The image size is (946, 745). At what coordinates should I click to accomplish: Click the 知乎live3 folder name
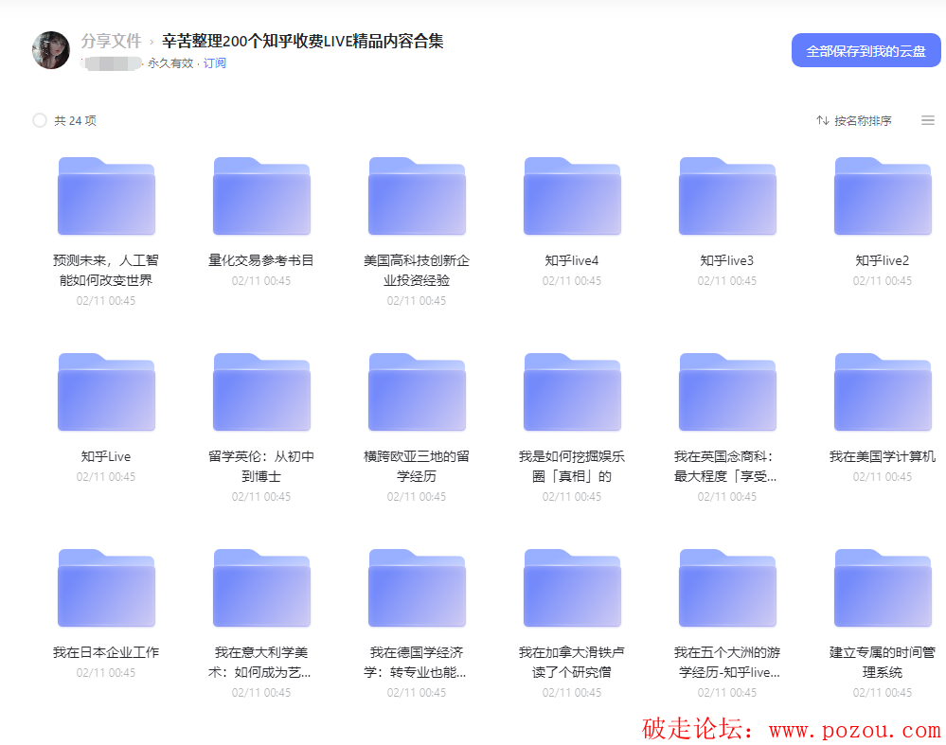pos(727,260)
